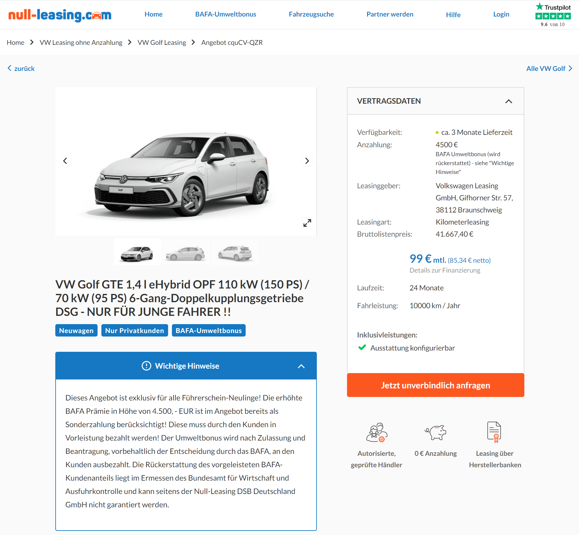The image size is (579, 535).
Task: Go to Home breadcrumb
Action: pyautogui.click(x=16, y=42)
